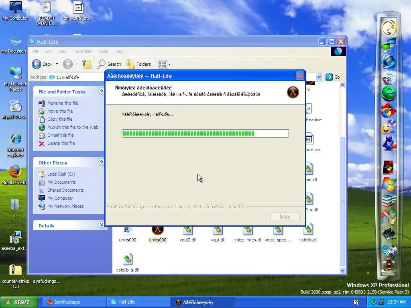Select the mypal-29.3 installer desktop icon

click(15, 109)
